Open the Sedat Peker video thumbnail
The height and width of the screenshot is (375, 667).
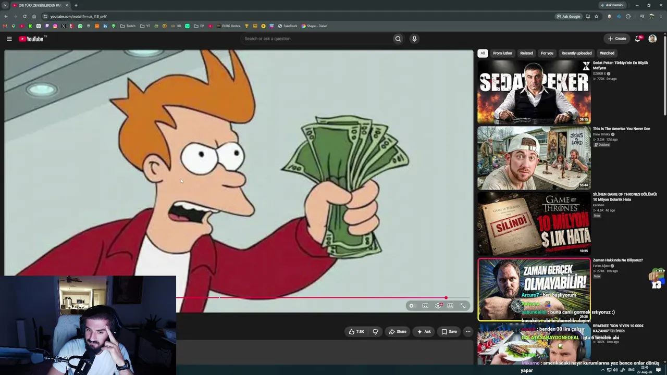point(534,92)
